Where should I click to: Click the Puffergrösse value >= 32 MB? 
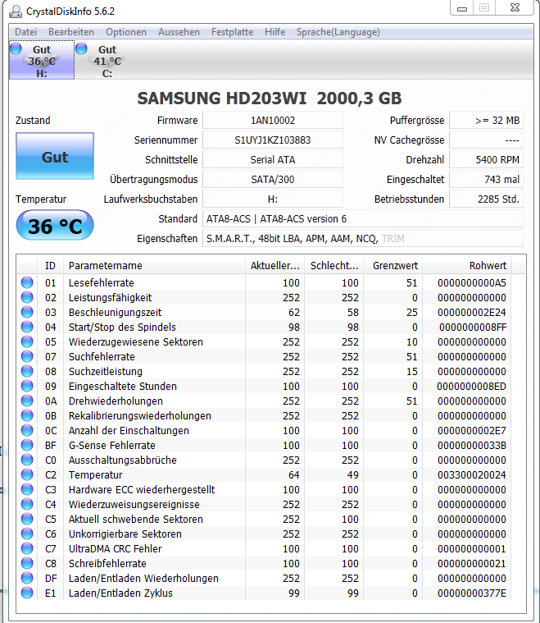click(486, 120)
